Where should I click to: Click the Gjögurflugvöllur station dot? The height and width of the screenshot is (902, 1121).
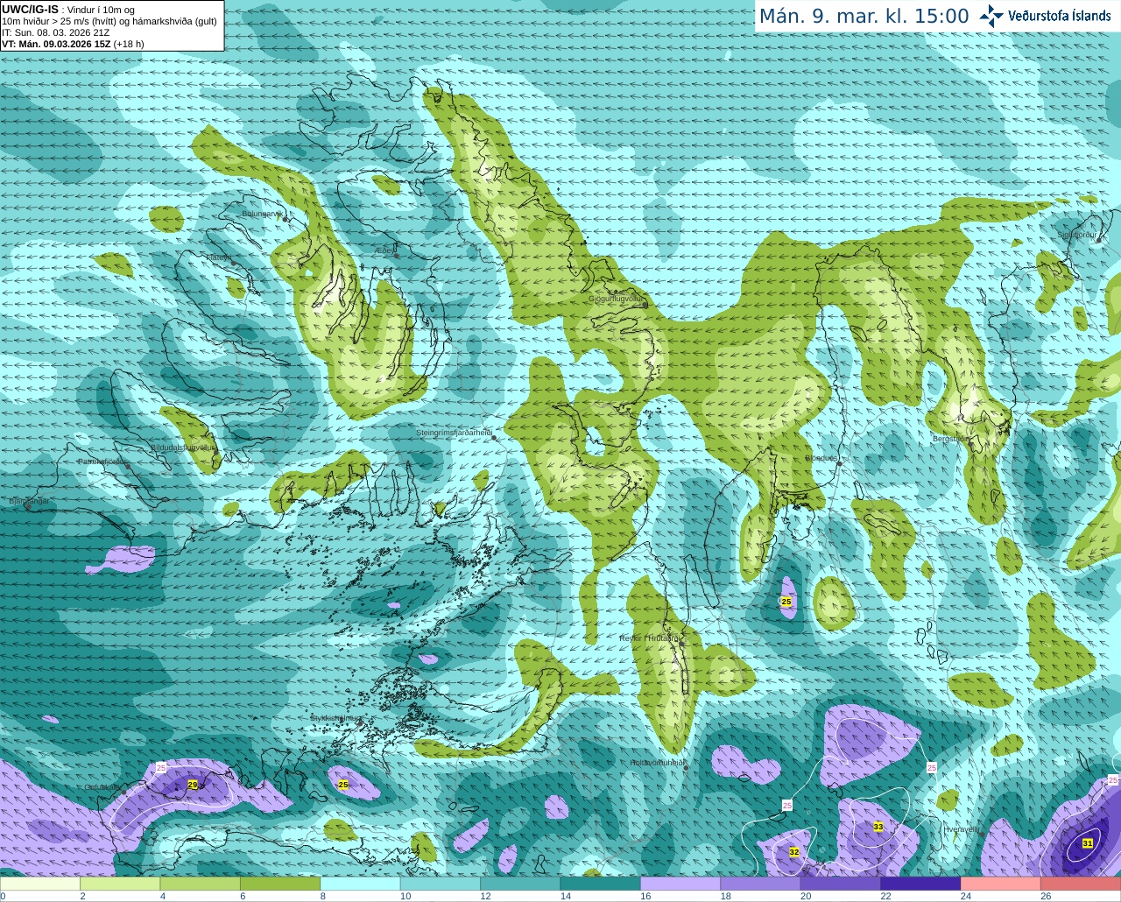tap(645, 306)
